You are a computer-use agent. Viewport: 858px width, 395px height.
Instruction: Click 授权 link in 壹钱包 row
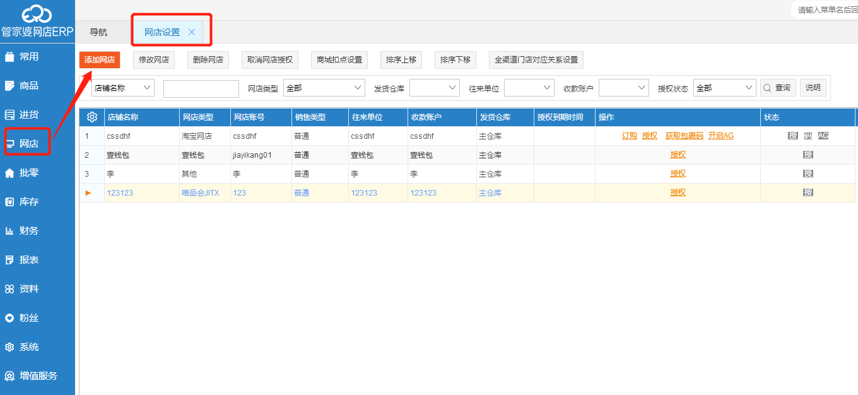pyautogui.click(x=678, y=155)
